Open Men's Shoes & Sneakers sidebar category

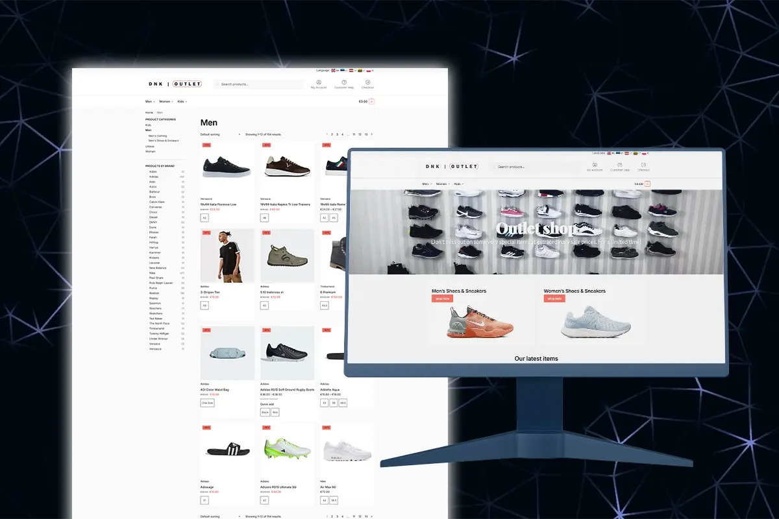(164, 141)
